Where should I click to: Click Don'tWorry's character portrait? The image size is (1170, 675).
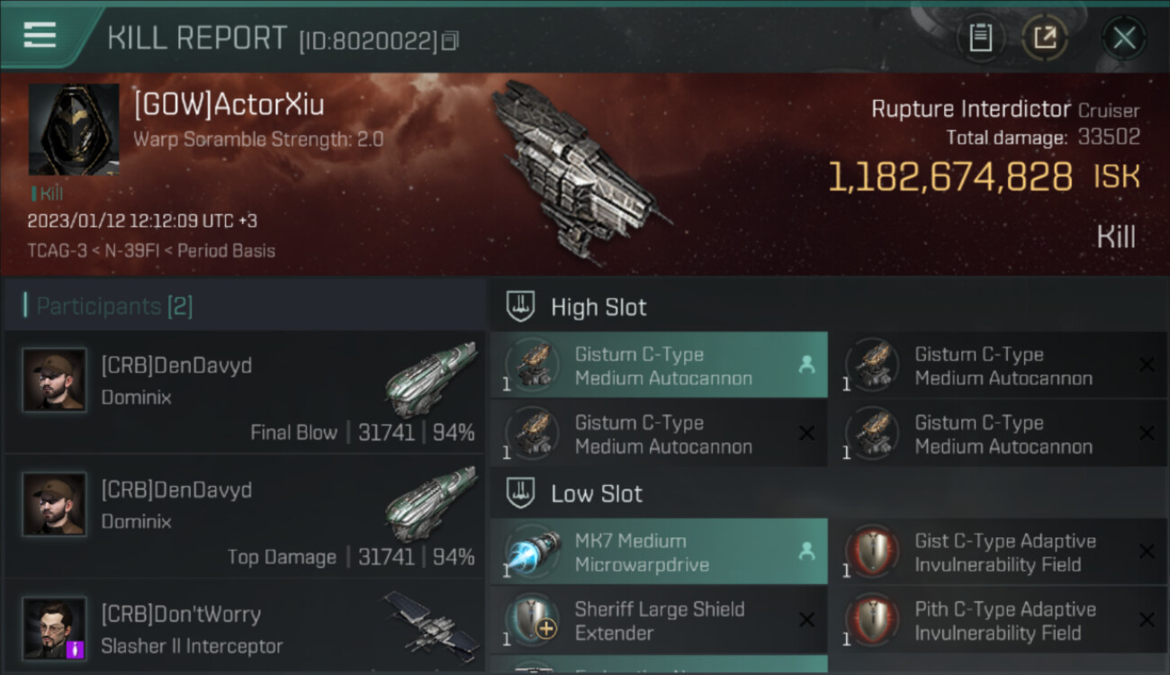(x=54, y=628)
